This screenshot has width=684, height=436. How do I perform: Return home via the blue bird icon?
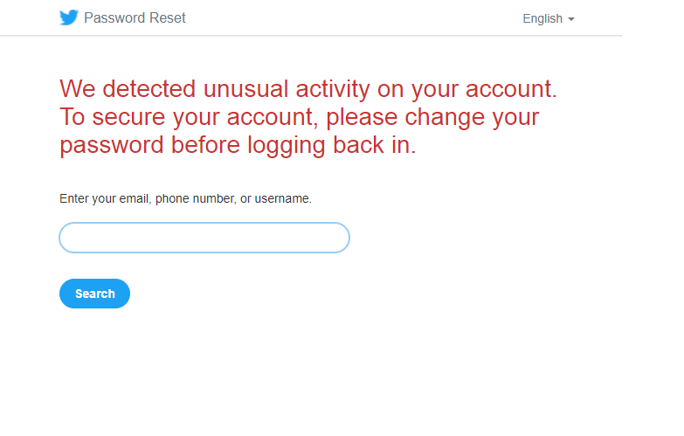[68, 17]
